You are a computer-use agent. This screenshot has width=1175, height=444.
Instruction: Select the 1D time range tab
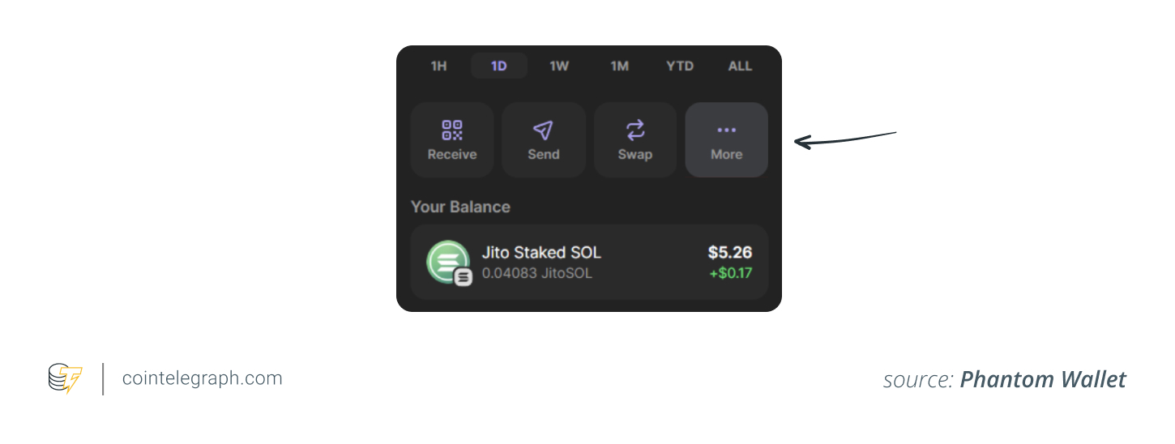499,66
